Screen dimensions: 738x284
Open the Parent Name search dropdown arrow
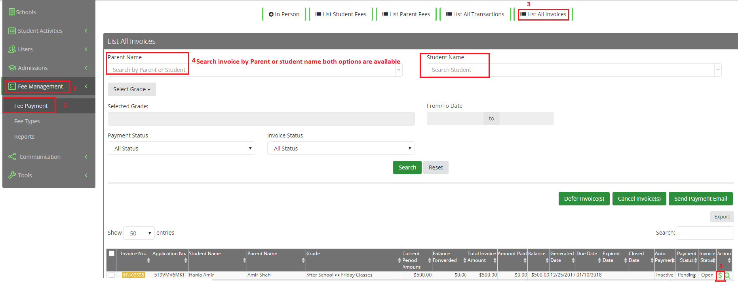coord(399,70)
